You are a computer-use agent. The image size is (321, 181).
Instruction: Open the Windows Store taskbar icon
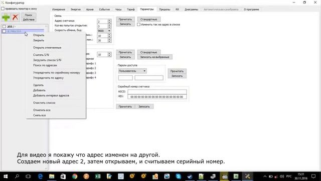[63, 176]
